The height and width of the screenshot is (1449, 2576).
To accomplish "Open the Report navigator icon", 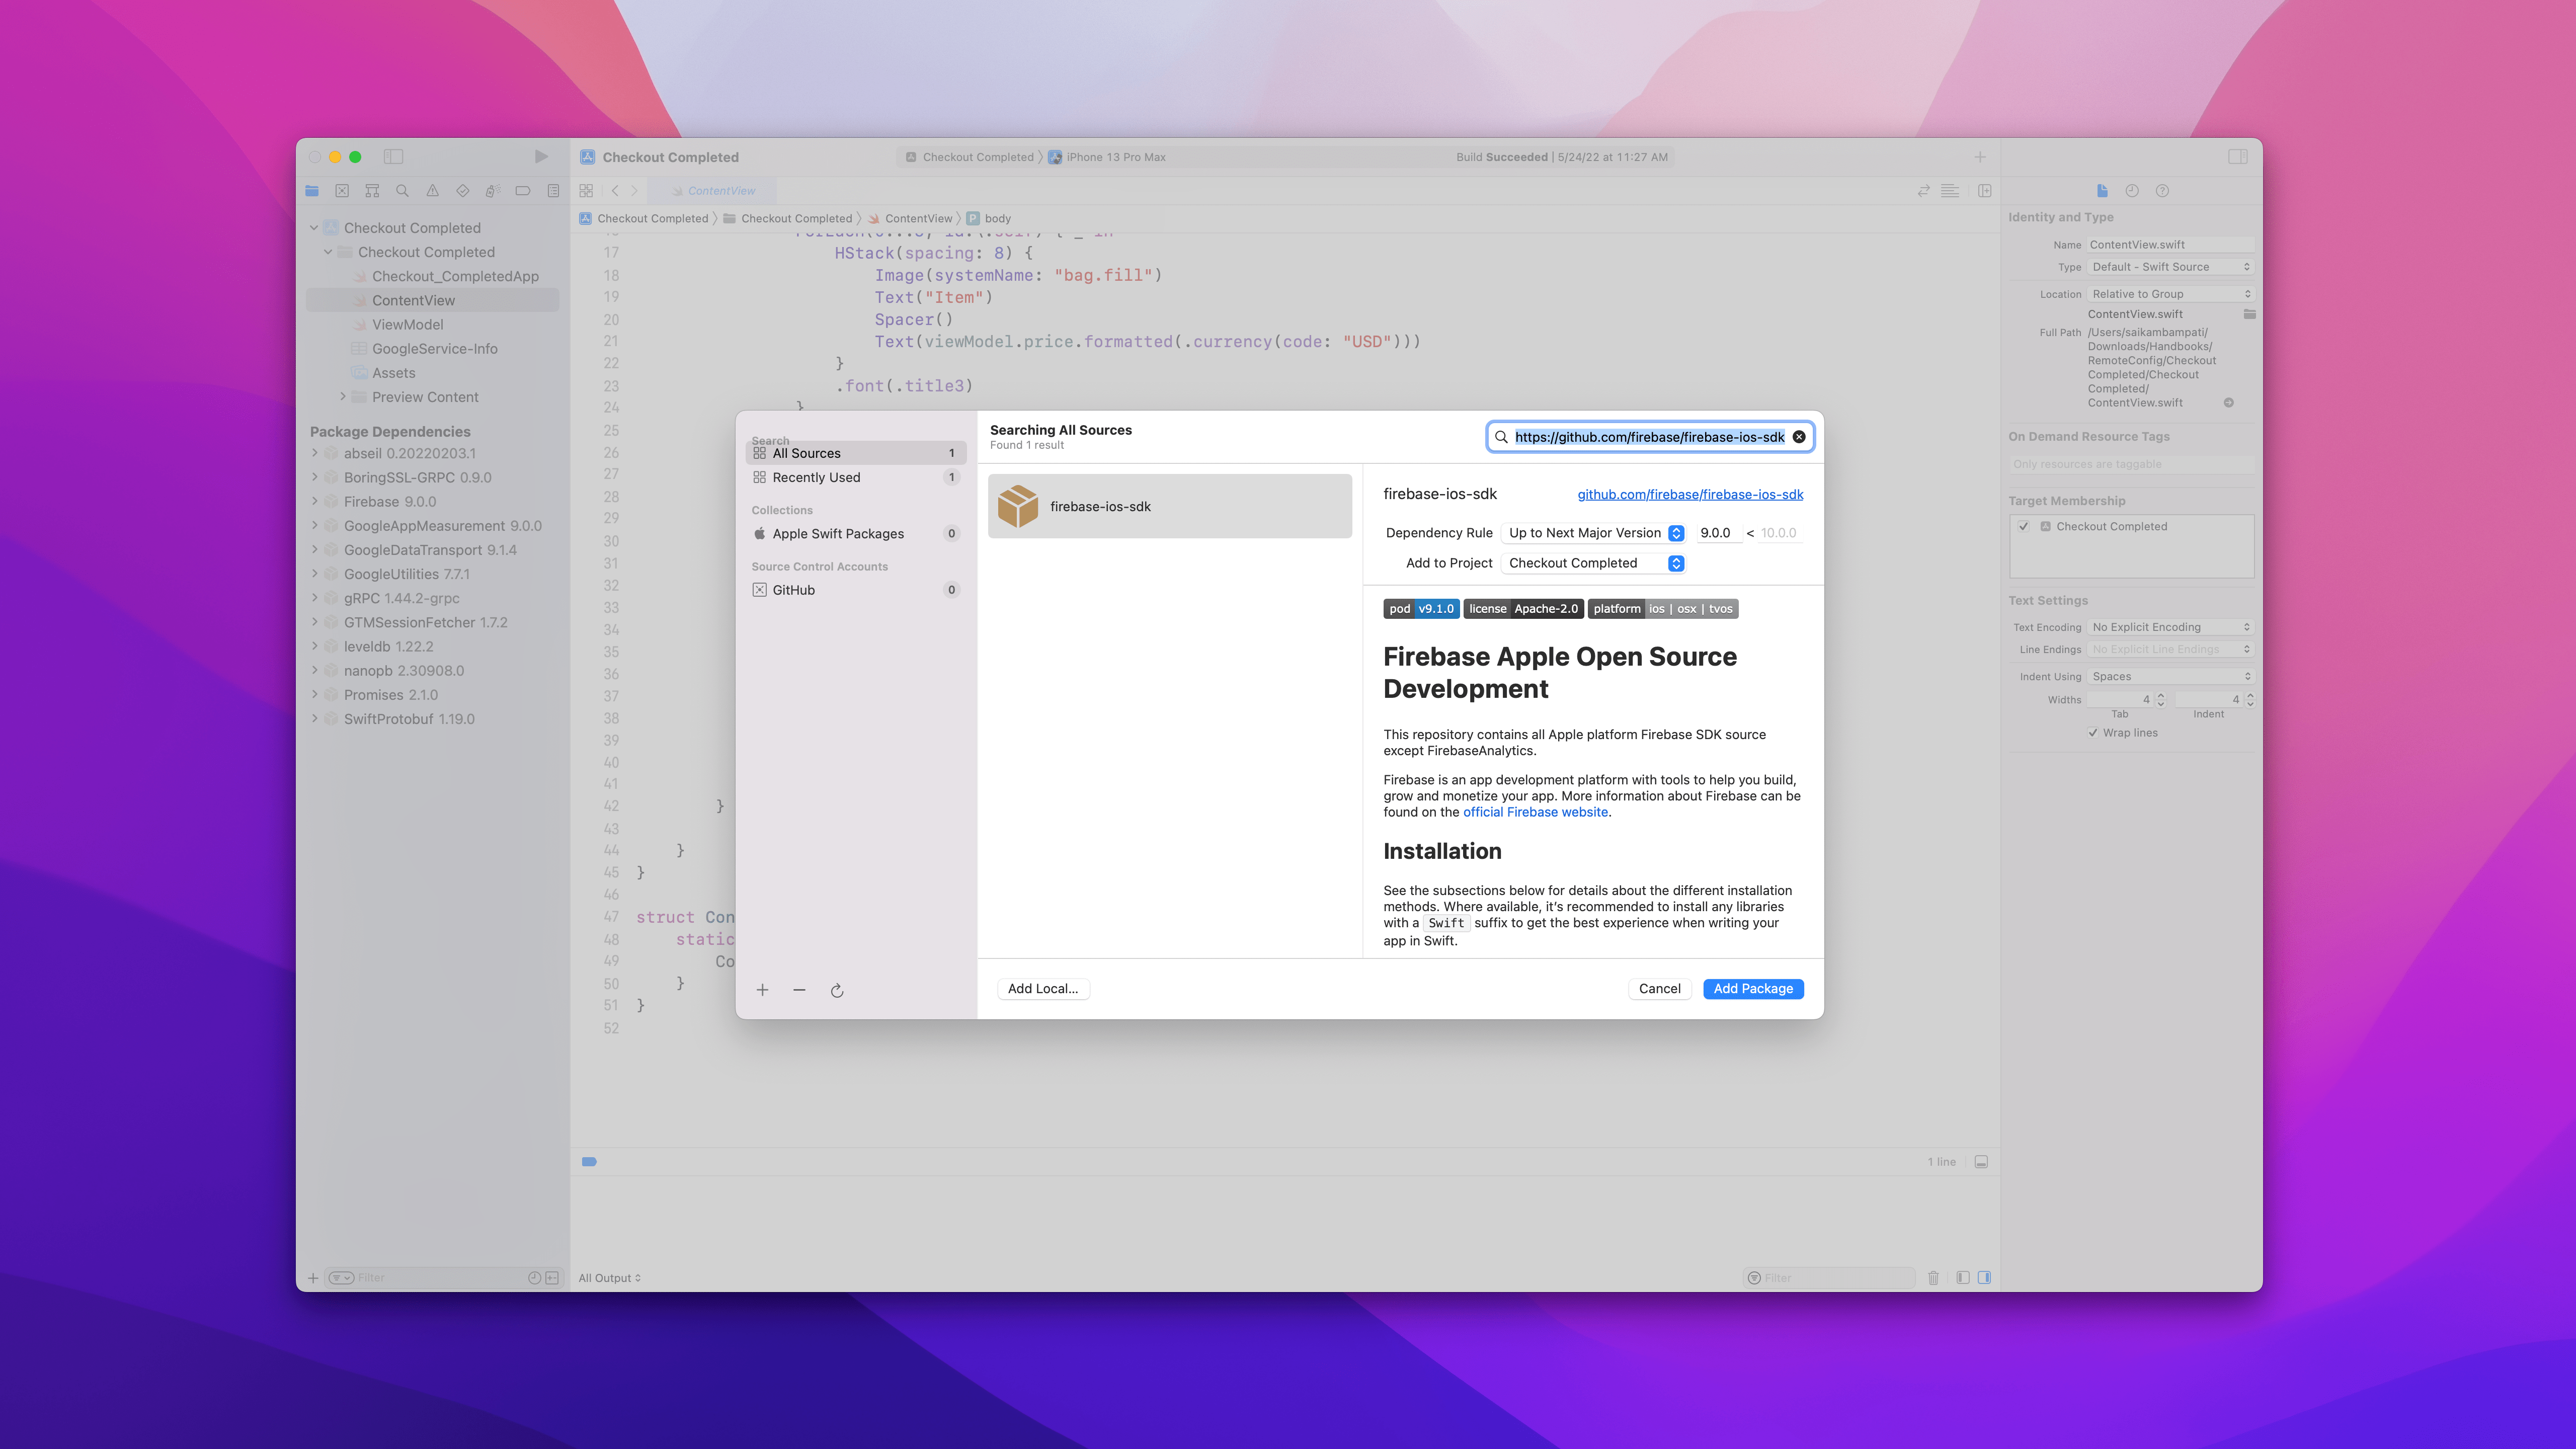I will [x=553, y=191].
